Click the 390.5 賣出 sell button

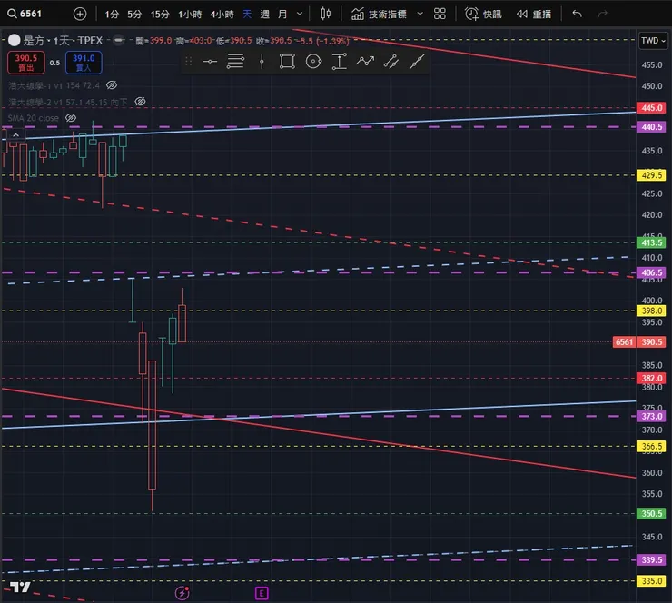pos(26,63)
